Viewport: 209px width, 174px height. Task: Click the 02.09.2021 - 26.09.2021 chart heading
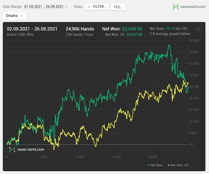[x=32, y=29]
